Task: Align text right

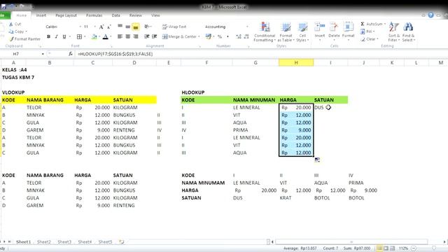Action: coord(136,36)
